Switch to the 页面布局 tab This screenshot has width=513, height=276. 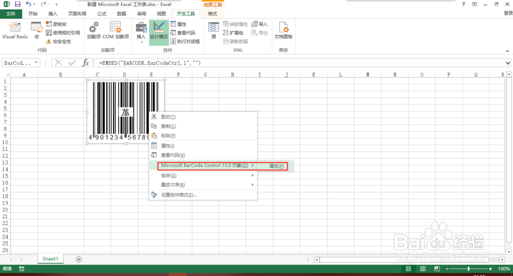coord(77,14)
